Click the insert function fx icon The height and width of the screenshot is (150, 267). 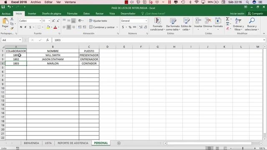pyautogui.click(x=47, y=40)
